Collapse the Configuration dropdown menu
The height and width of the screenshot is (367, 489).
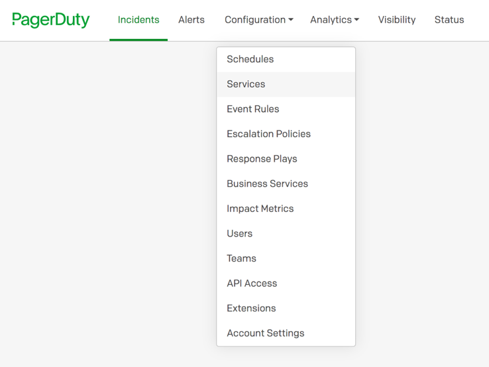tap(259, 20)
